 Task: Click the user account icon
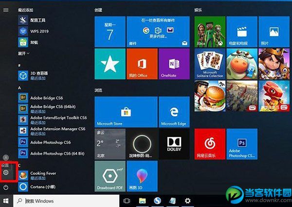point(6,157)
